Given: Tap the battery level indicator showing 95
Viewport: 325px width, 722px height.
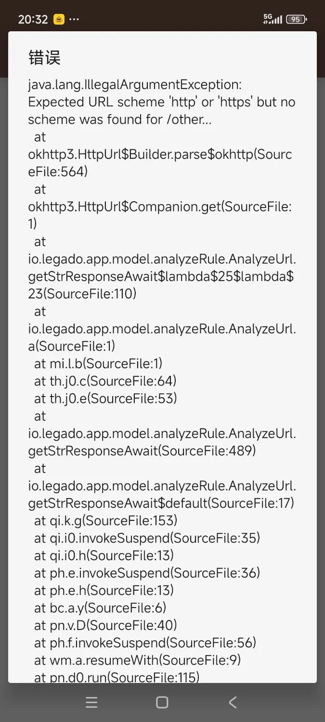Looking at the screenshot, I should [296, 20].
